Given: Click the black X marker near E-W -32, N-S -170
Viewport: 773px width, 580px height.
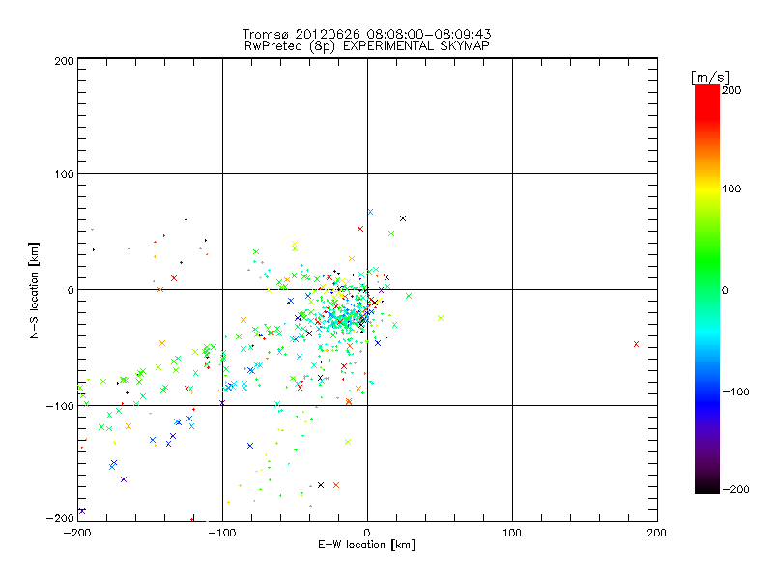Looking at the screenshot, I should [x=321, y=485].
